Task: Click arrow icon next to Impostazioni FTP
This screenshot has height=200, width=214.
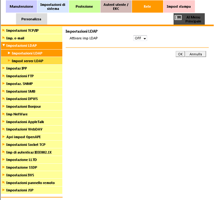Action: click(x=4, y=76)
